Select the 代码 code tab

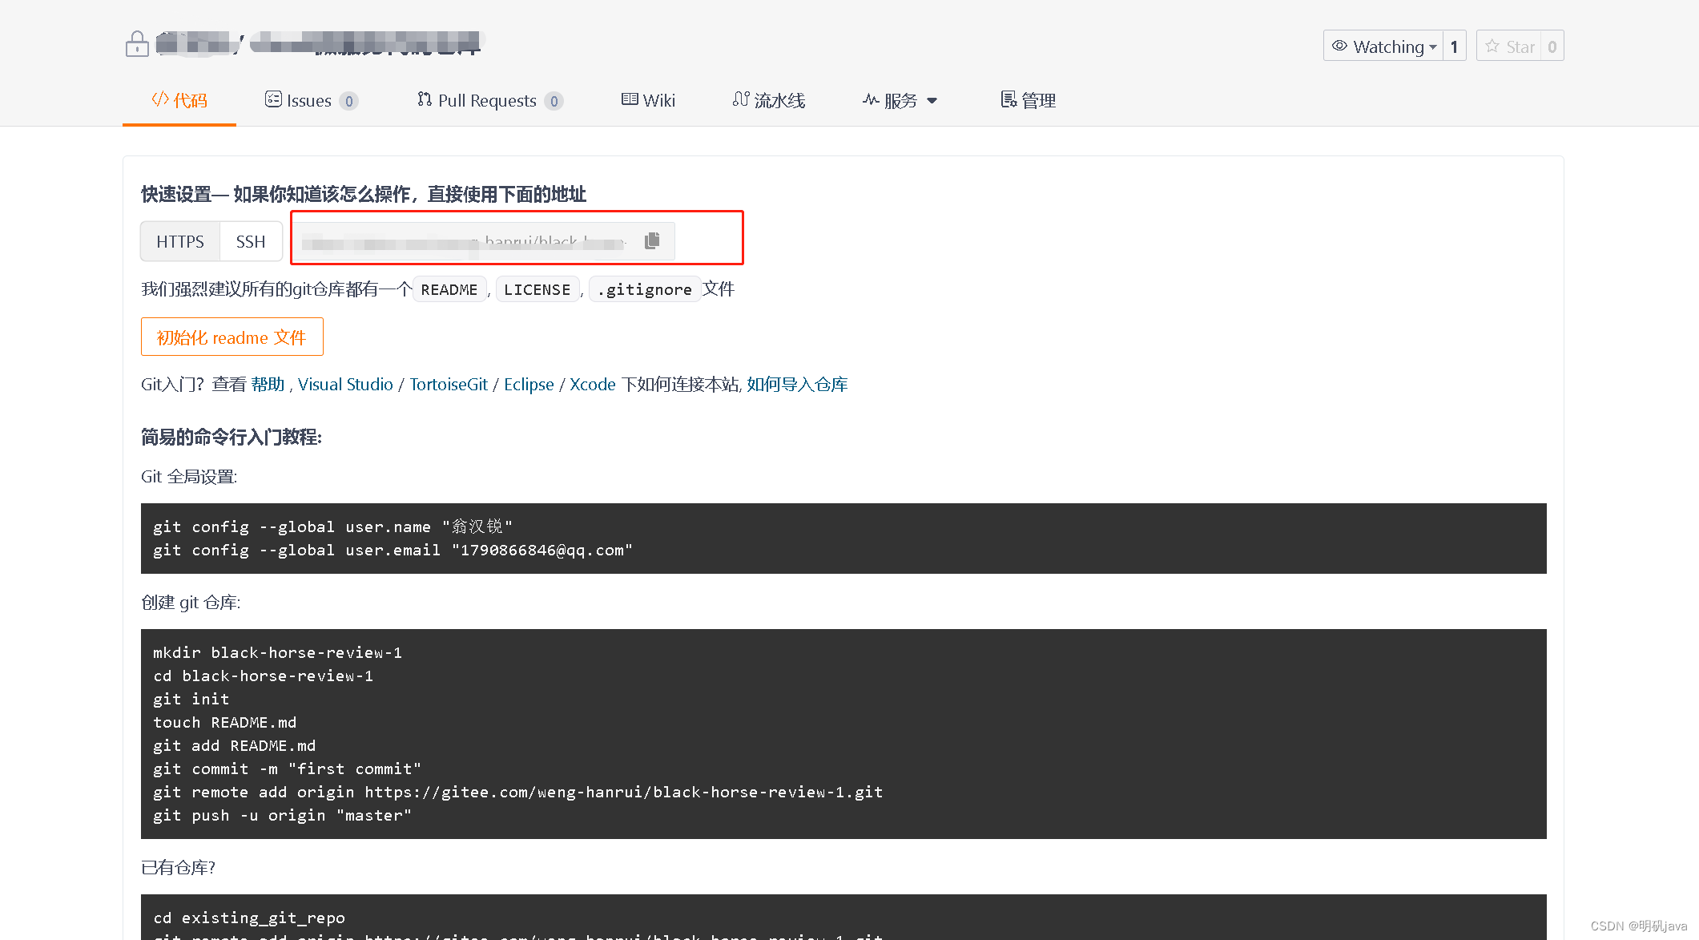click(179, 100)
